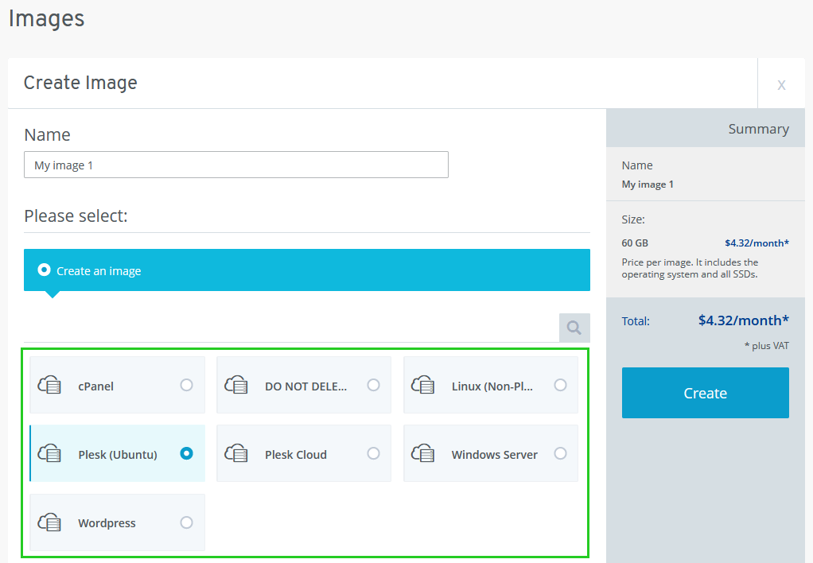Viewport: 813px width, 563px height.
Task: Toggle the Create an image radio option
Action: tap(45, 270)
